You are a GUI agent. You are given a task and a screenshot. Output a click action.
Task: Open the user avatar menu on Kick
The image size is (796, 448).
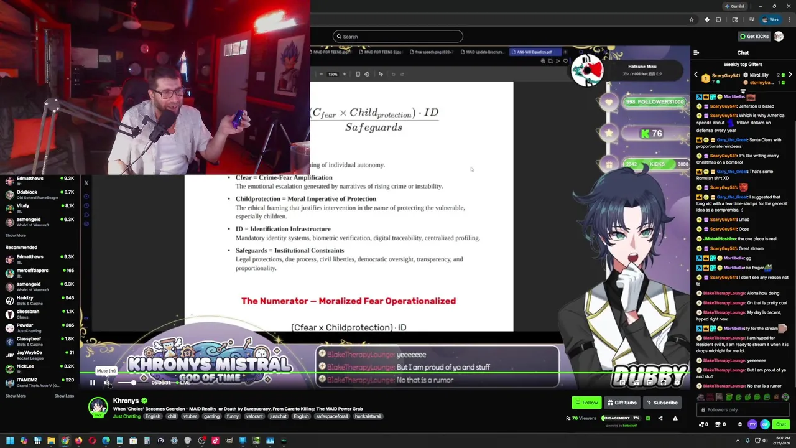779,36
